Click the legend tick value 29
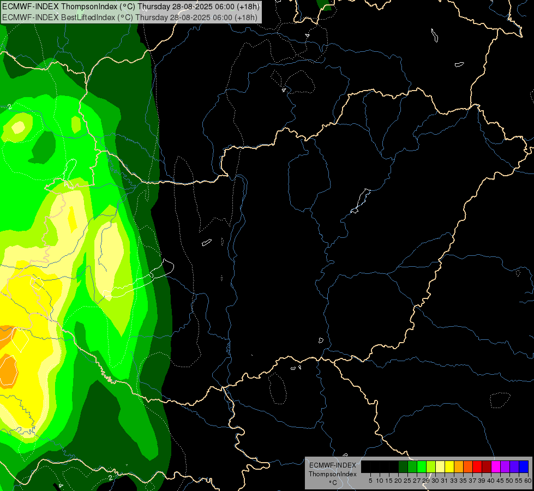534x491 pixels. [425, 481]
